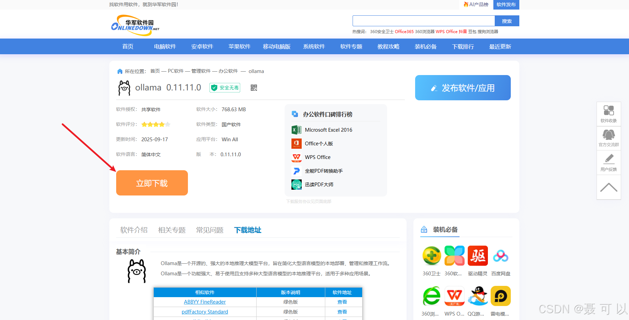Switch to the 软件介绍 tab
This screenshot has height=320, width=629.
click(134, 230)
